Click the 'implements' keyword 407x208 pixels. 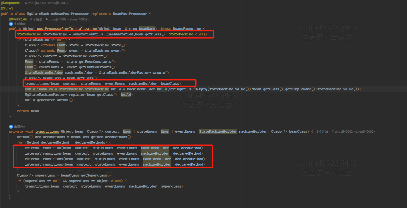click(101, 14)
